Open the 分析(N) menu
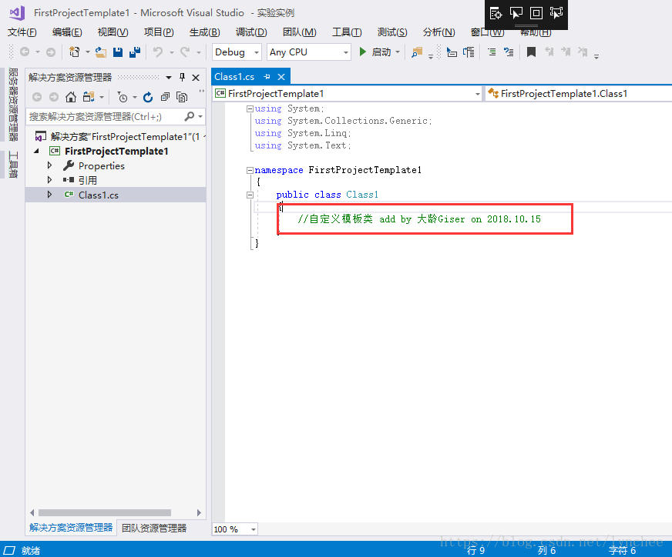The width and height of the screenshot is (672, 557). click(438, 32)
